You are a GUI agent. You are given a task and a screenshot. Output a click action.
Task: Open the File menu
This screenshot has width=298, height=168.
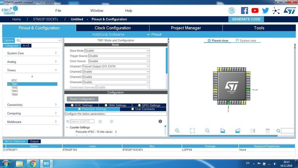pyautogui.click(x=58, y=11)
